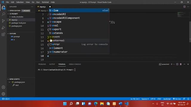Click the feedback icon in status bar

pos(184,99)
